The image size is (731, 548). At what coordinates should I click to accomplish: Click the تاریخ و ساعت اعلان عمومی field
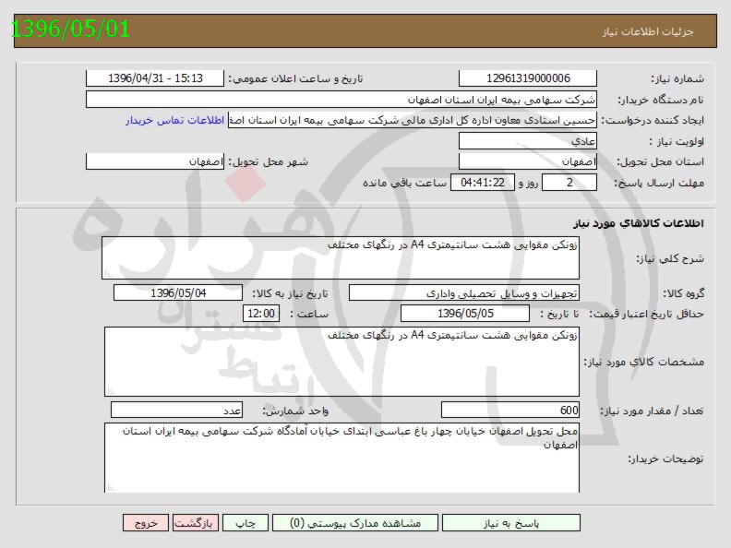(154, 79)
